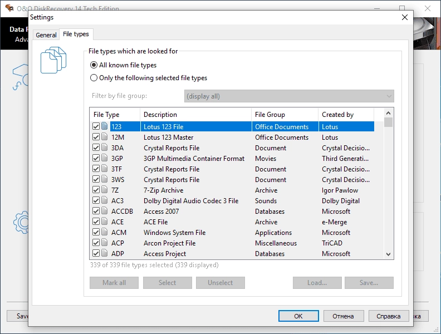The image size is (441, 334).
Task: Uncheck the 7Z checkbox
Action: pyautogui.click(x=96, y=190)
